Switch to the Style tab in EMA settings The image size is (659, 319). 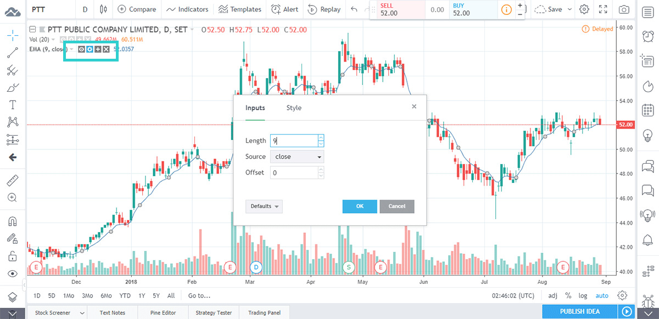(293, 108)
